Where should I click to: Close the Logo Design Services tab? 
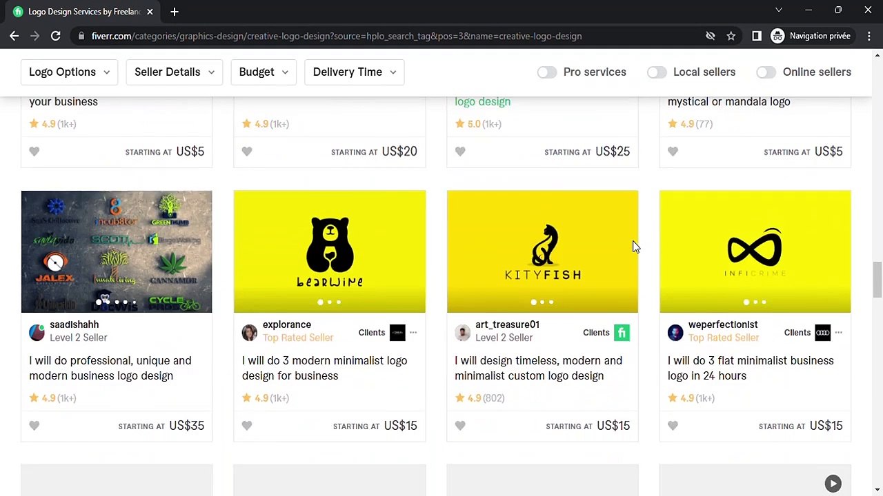pyautogui.click(x=150, y=12)
